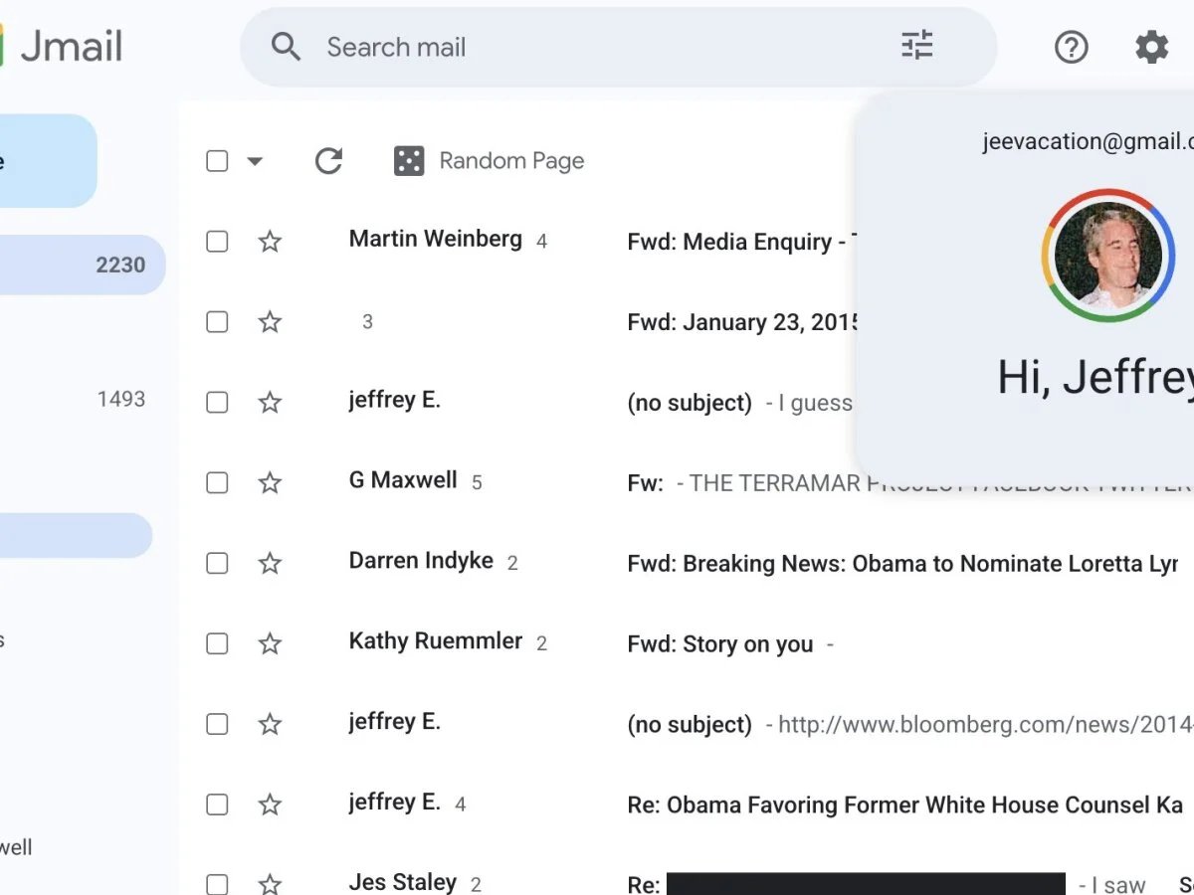
Task: Click the Random Page button label
Action: pos(511,161)
